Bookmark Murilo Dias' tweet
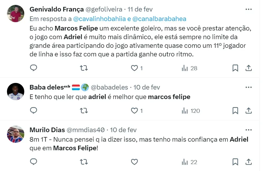Viewport: 268px width, 171px height. pos(235,162)
